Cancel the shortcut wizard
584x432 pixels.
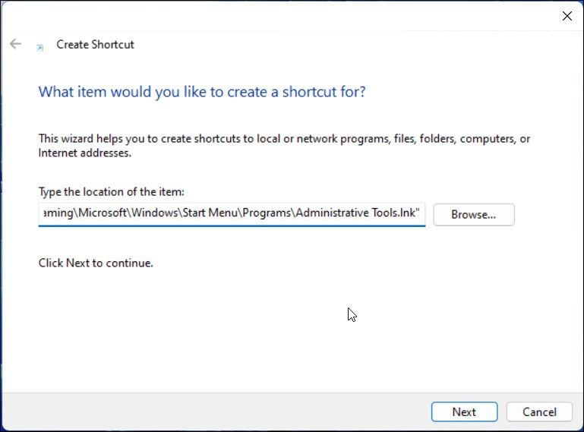[539, 412]
